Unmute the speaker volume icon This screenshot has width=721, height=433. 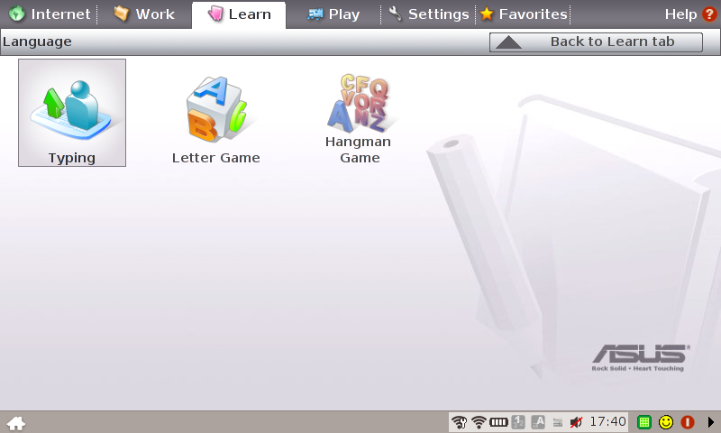(576, 422)
